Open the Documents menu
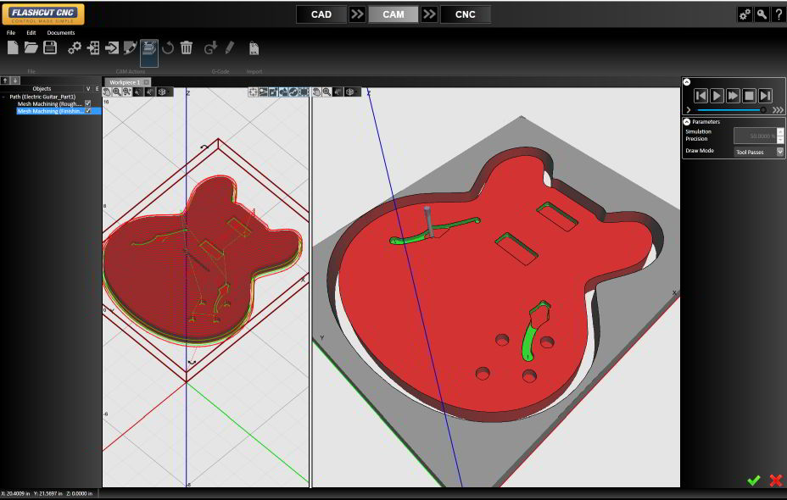Screen dimensions: 787x500 click(x=61, y=32)
